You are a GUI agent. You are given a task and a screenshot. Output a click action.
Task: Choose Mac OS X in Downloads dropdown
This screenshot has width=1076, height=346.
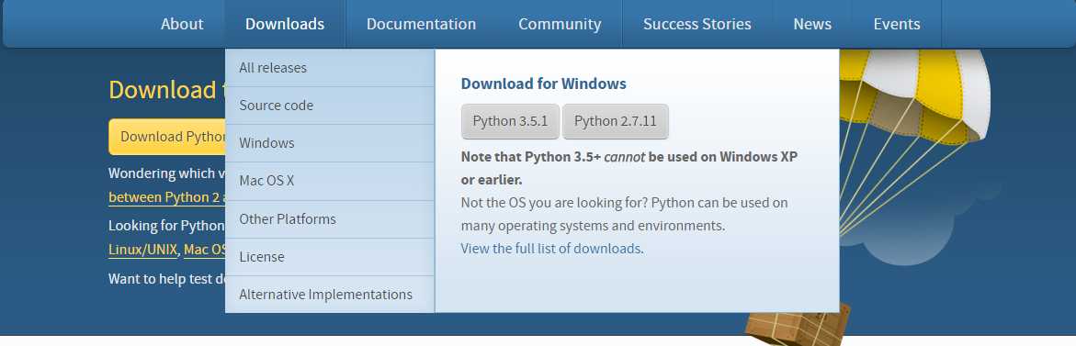click(x=329, y=181)
